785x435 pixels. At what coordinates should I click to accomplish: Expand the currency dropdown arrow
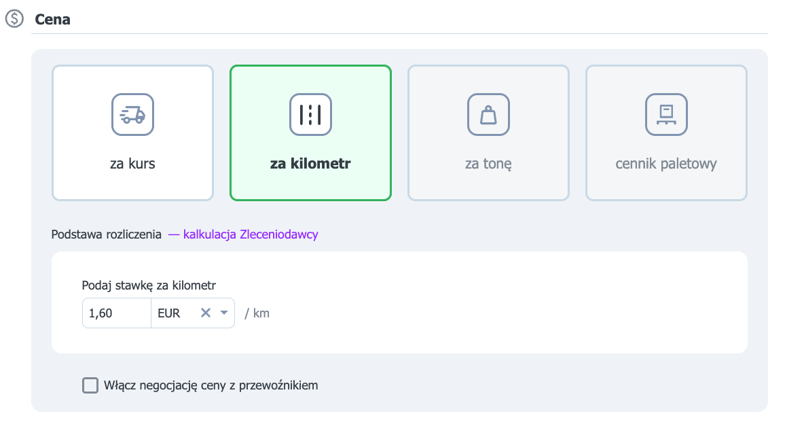tap(224, 313)
